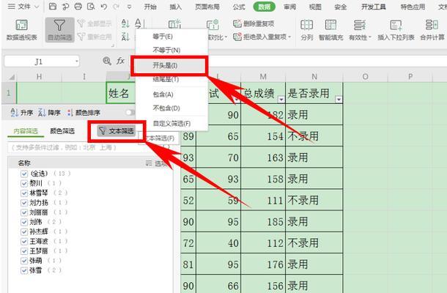Screen dimensions: 447x293
Task: Uncheck the 王海波 filter checkbox
Action: coord(23,241)
